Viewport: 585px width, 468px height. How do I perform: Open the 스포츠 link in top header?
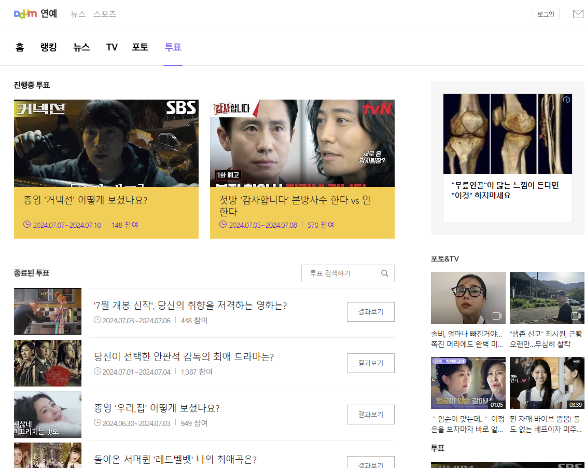tap(104, 14)
